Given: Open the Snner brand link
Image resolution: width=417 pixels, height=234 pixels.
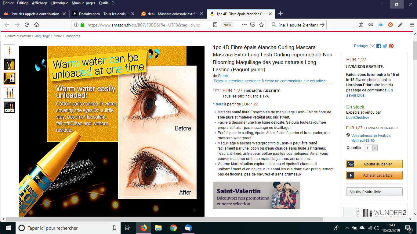Looking at the screenshot, I should coord(223,76).
